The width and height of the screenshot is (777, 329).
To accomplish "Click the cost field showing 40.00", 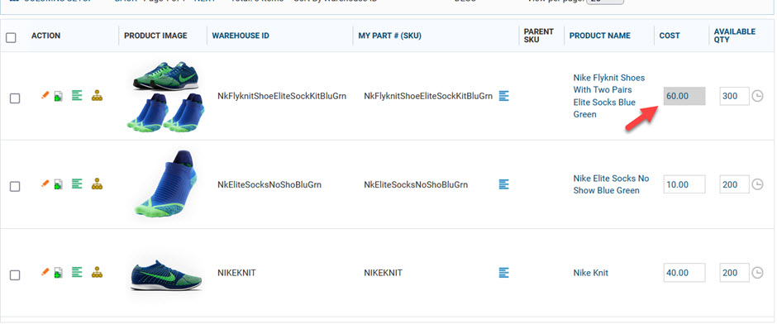I will [x=684, y=273].
